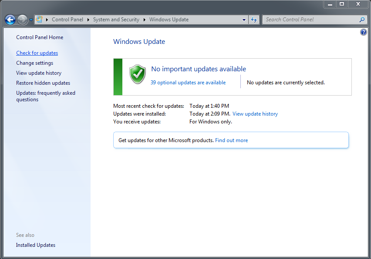Go to System and Security breadcrumb
Image resolution: width=371 pixels, height=259 pixels.
(x=116, y=20)
